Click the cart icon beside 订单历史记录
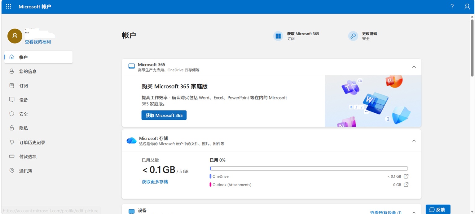This screenshot has height=214, width=475. tap(12, 142)
